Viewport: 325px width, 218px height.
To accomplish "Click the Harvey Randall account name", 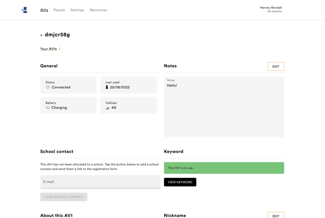I will click(x=271, y=8).
